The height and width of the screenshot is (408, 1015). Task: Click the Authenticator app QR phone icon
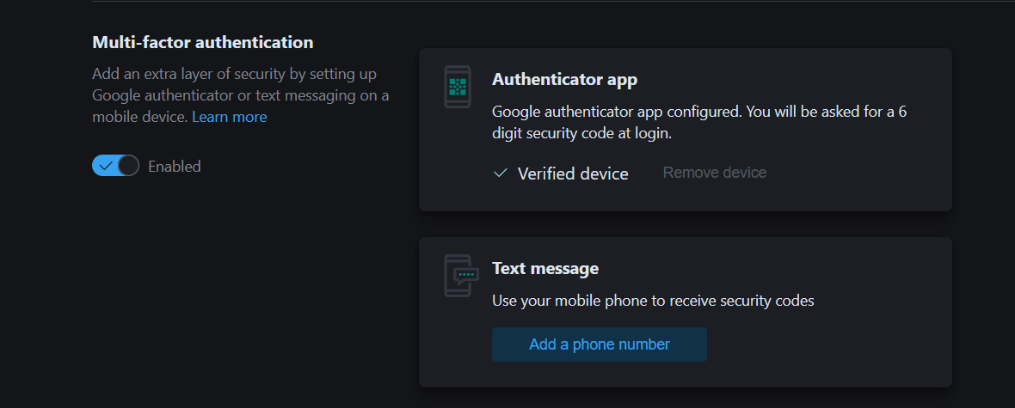point(458,87)
